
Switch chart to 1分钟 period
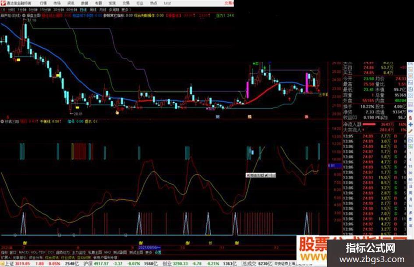pos(21,10)
